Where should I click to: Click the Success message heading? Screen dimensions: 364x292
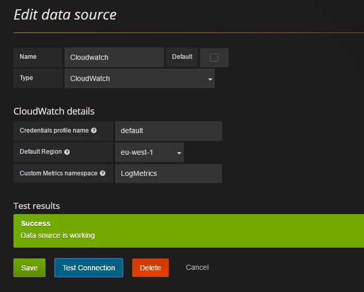pyautogui.click(x=36, y=223)
